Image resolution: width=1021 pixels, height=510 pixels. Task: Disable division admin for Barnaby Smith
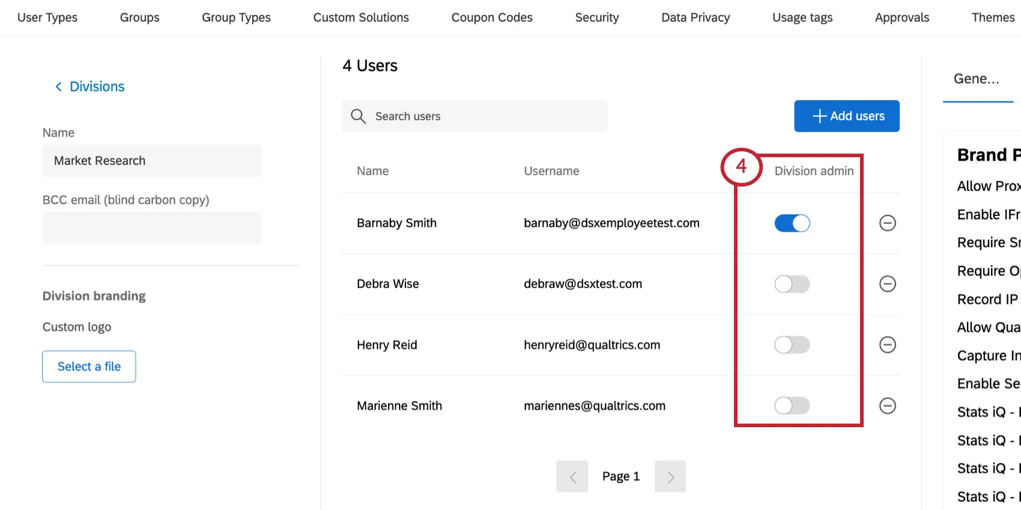click(x=792, y=223)
